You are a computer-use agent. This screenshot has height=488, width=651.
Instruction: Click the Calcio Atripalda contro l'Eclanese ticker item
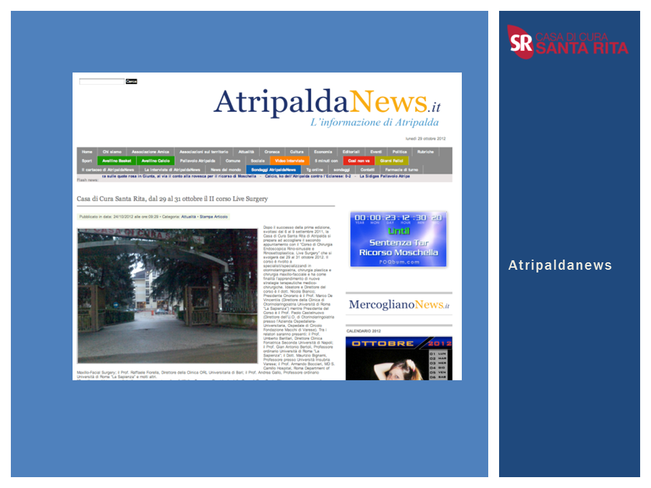[x=308, y=176]
